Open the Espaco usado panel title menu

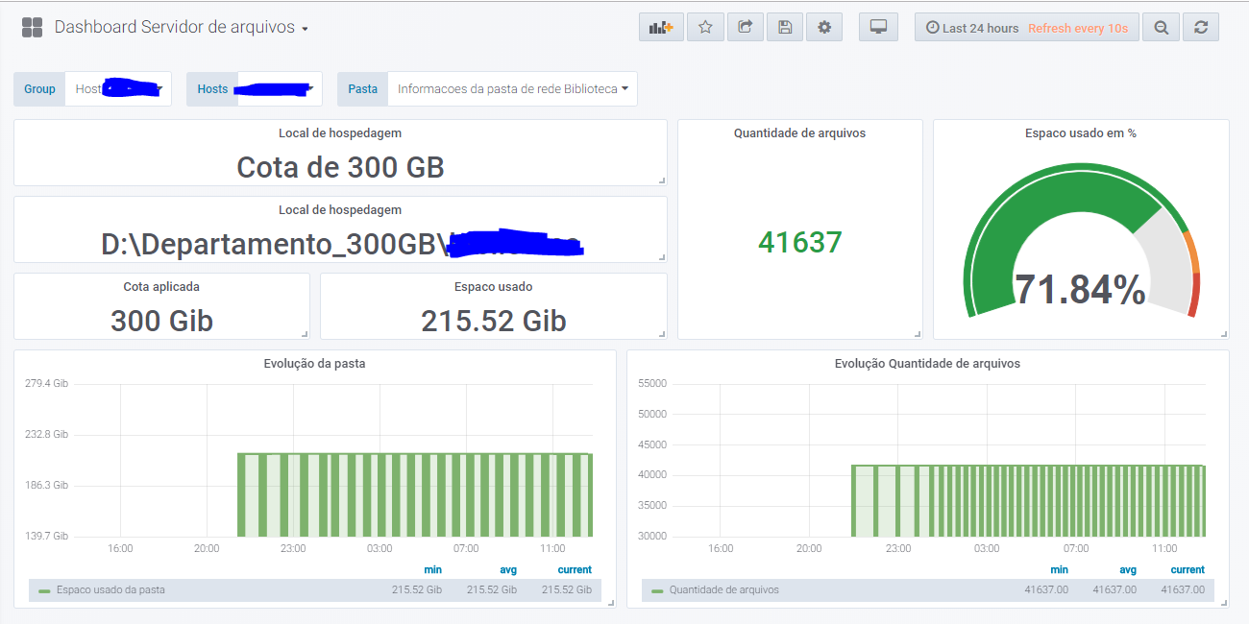pyautogui.click(x=493, y=287)
